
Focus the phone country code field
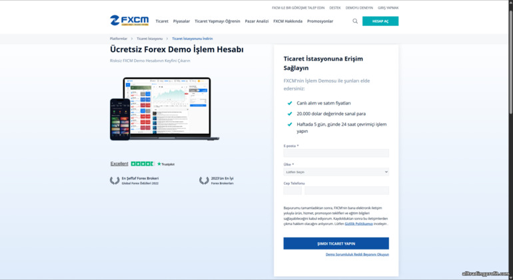point(292,190)
